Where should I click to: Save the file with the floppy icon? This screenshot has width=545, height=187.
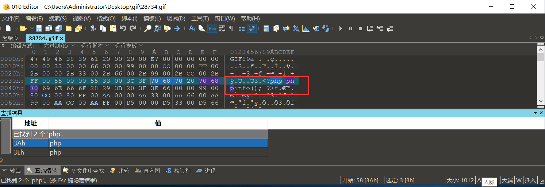point(39,28)
